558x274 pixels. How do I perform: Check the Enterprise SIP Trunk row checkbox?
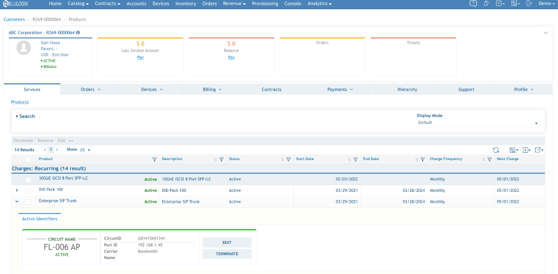click(x=28, y=202)
